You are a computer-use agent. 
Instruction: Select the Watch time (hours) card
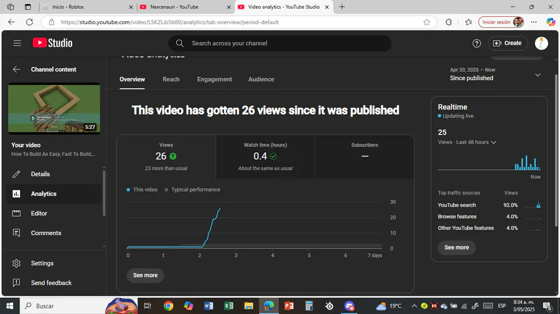tap(265, 156)
